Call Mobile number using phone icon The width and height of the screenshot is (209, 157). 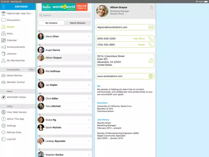point(151,45)
